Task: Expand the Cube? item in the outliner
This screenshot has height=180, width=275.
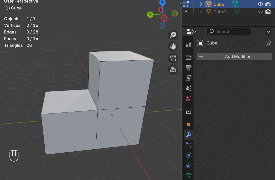Action: click(201, 12)
